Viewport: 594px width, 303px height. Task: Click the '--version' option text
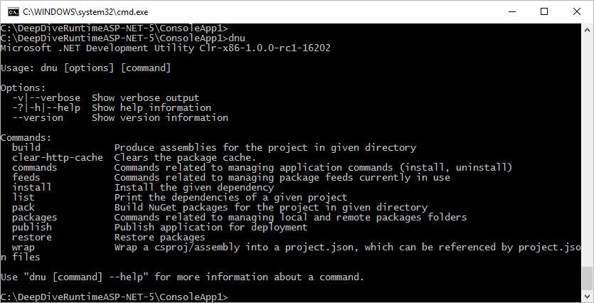click(x=38, y=118)
